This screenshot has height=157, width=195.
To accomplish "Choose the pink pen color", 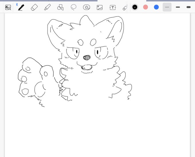I will (x=145, y=7).
